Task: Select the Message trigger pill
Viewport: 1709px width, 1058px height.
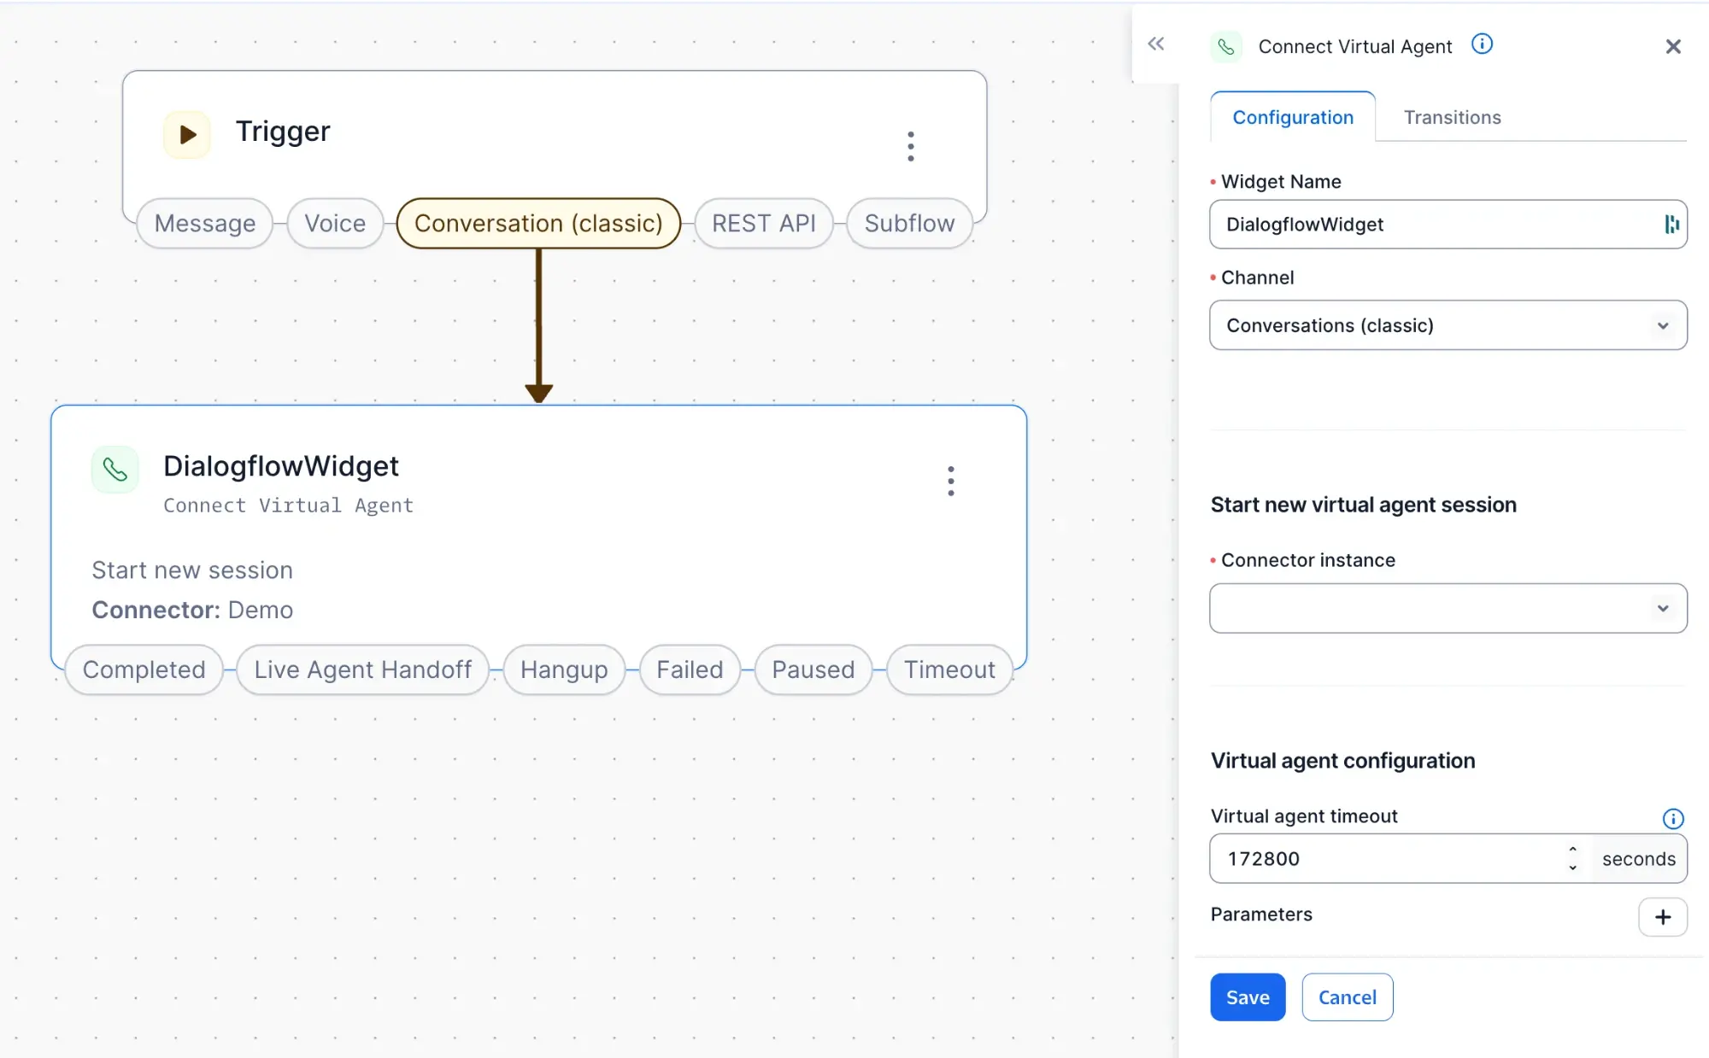Action: coord(205,223)
